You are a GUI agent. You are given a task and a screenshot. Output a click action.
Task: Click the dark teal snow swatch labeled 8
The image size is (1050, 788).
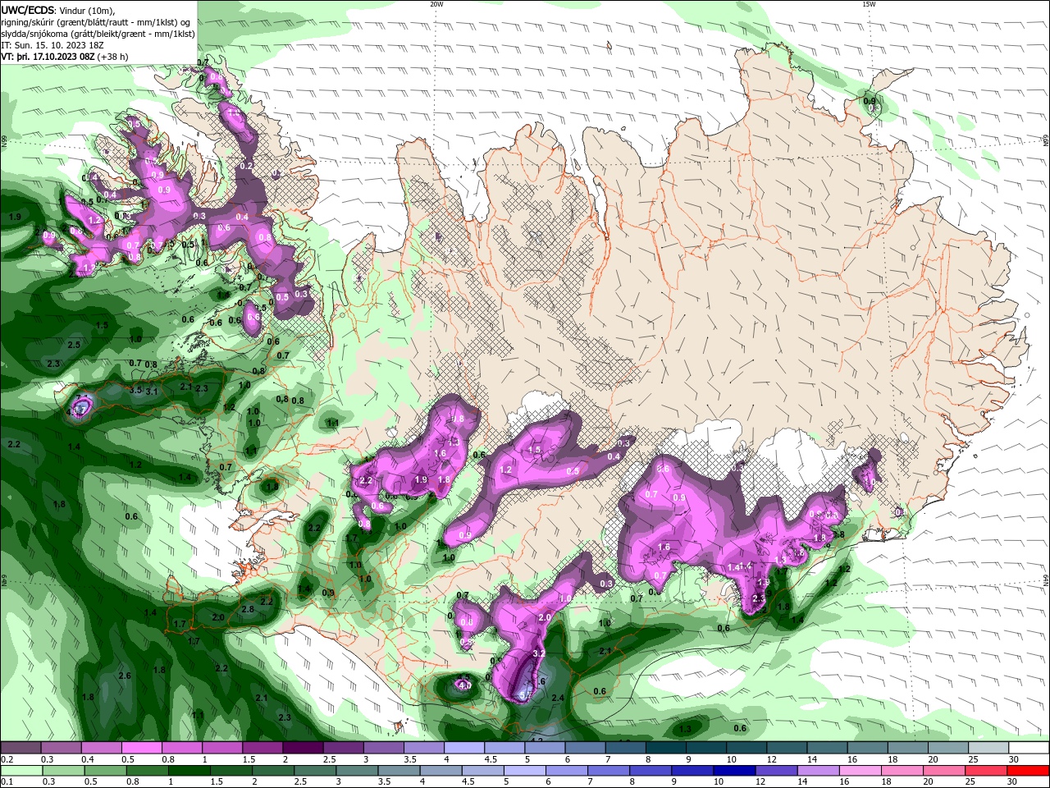pos(665,748)
